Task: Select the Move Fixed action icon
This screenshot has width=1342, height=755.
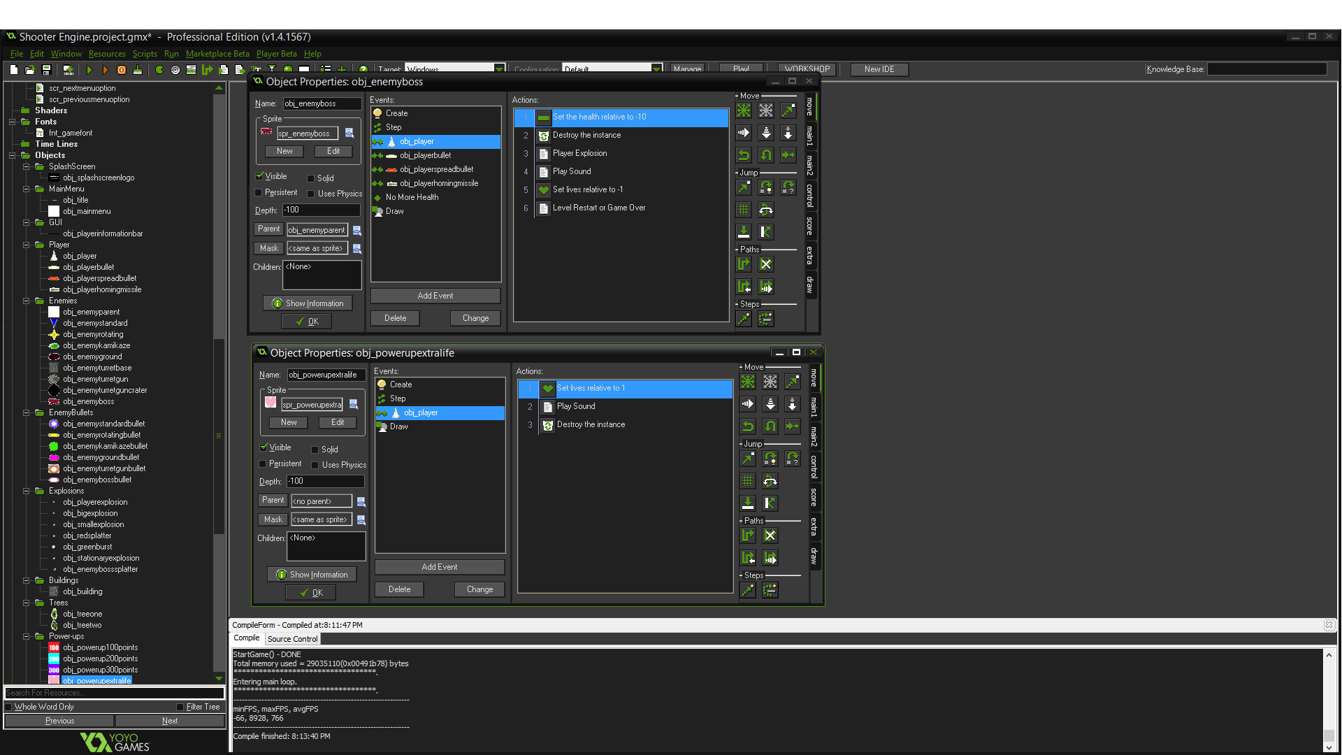Action: point(743,110)
